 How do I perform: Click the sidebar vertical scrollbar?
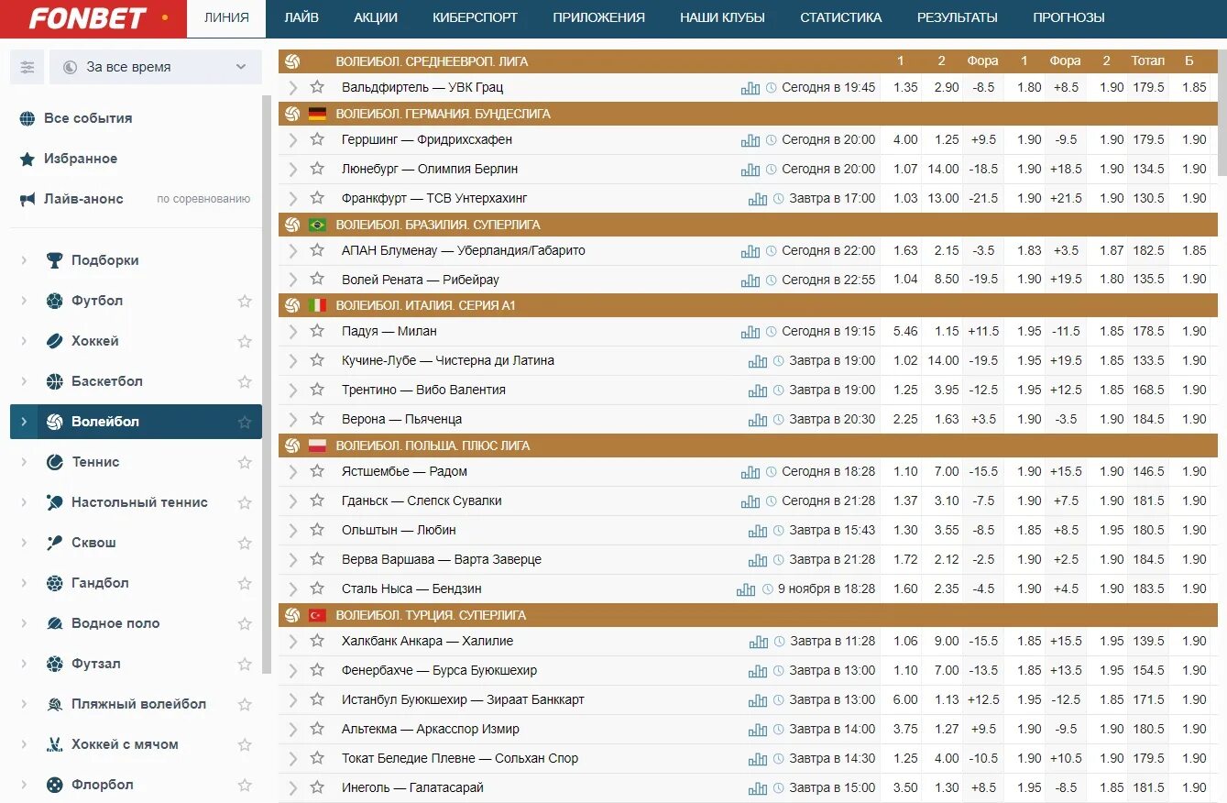(x=267, y=385)
